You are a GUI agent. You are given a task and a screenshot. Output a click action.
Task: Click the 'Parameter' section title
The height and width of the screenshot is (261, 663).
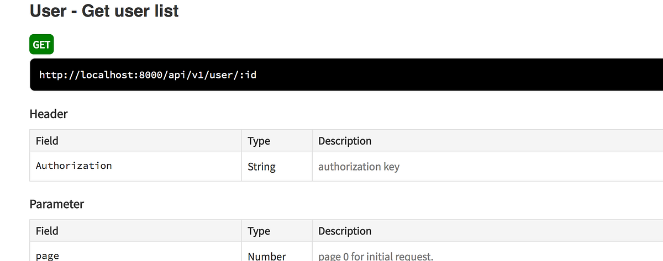tap(56, 204)
